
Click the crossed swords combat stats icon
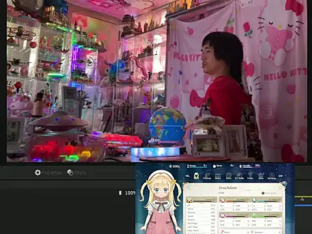click(x=190, y=200)
